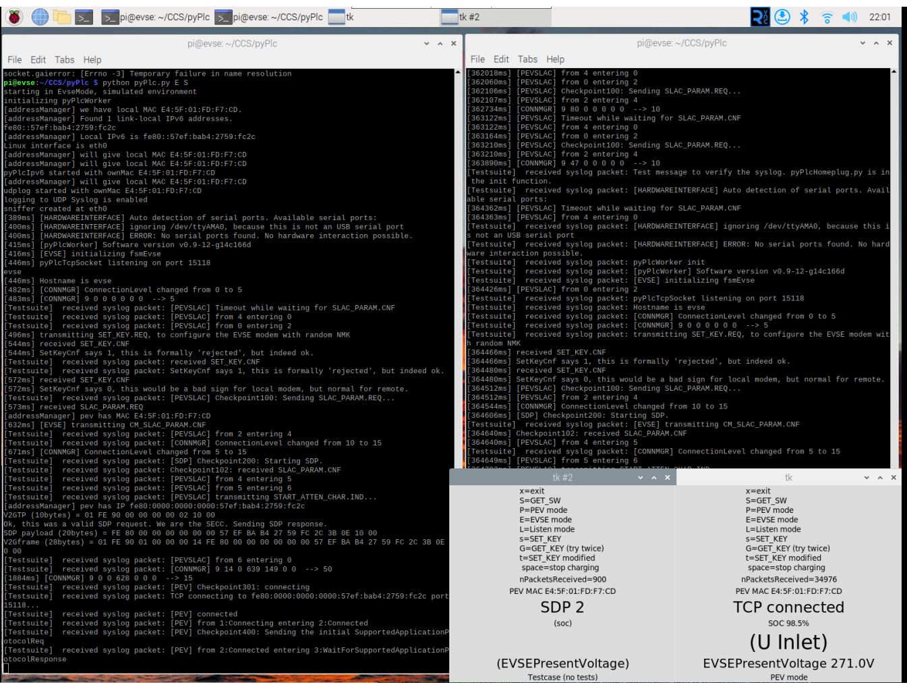The image size is (907, 683).
Task: Click the software updates download icon
Action: 782,17
